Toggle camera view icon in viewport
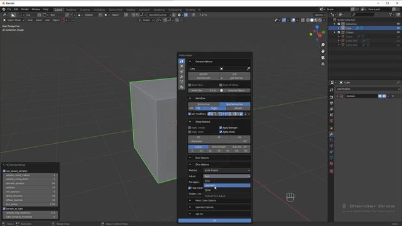The image size is (402, 226). [x=323, y=57]
